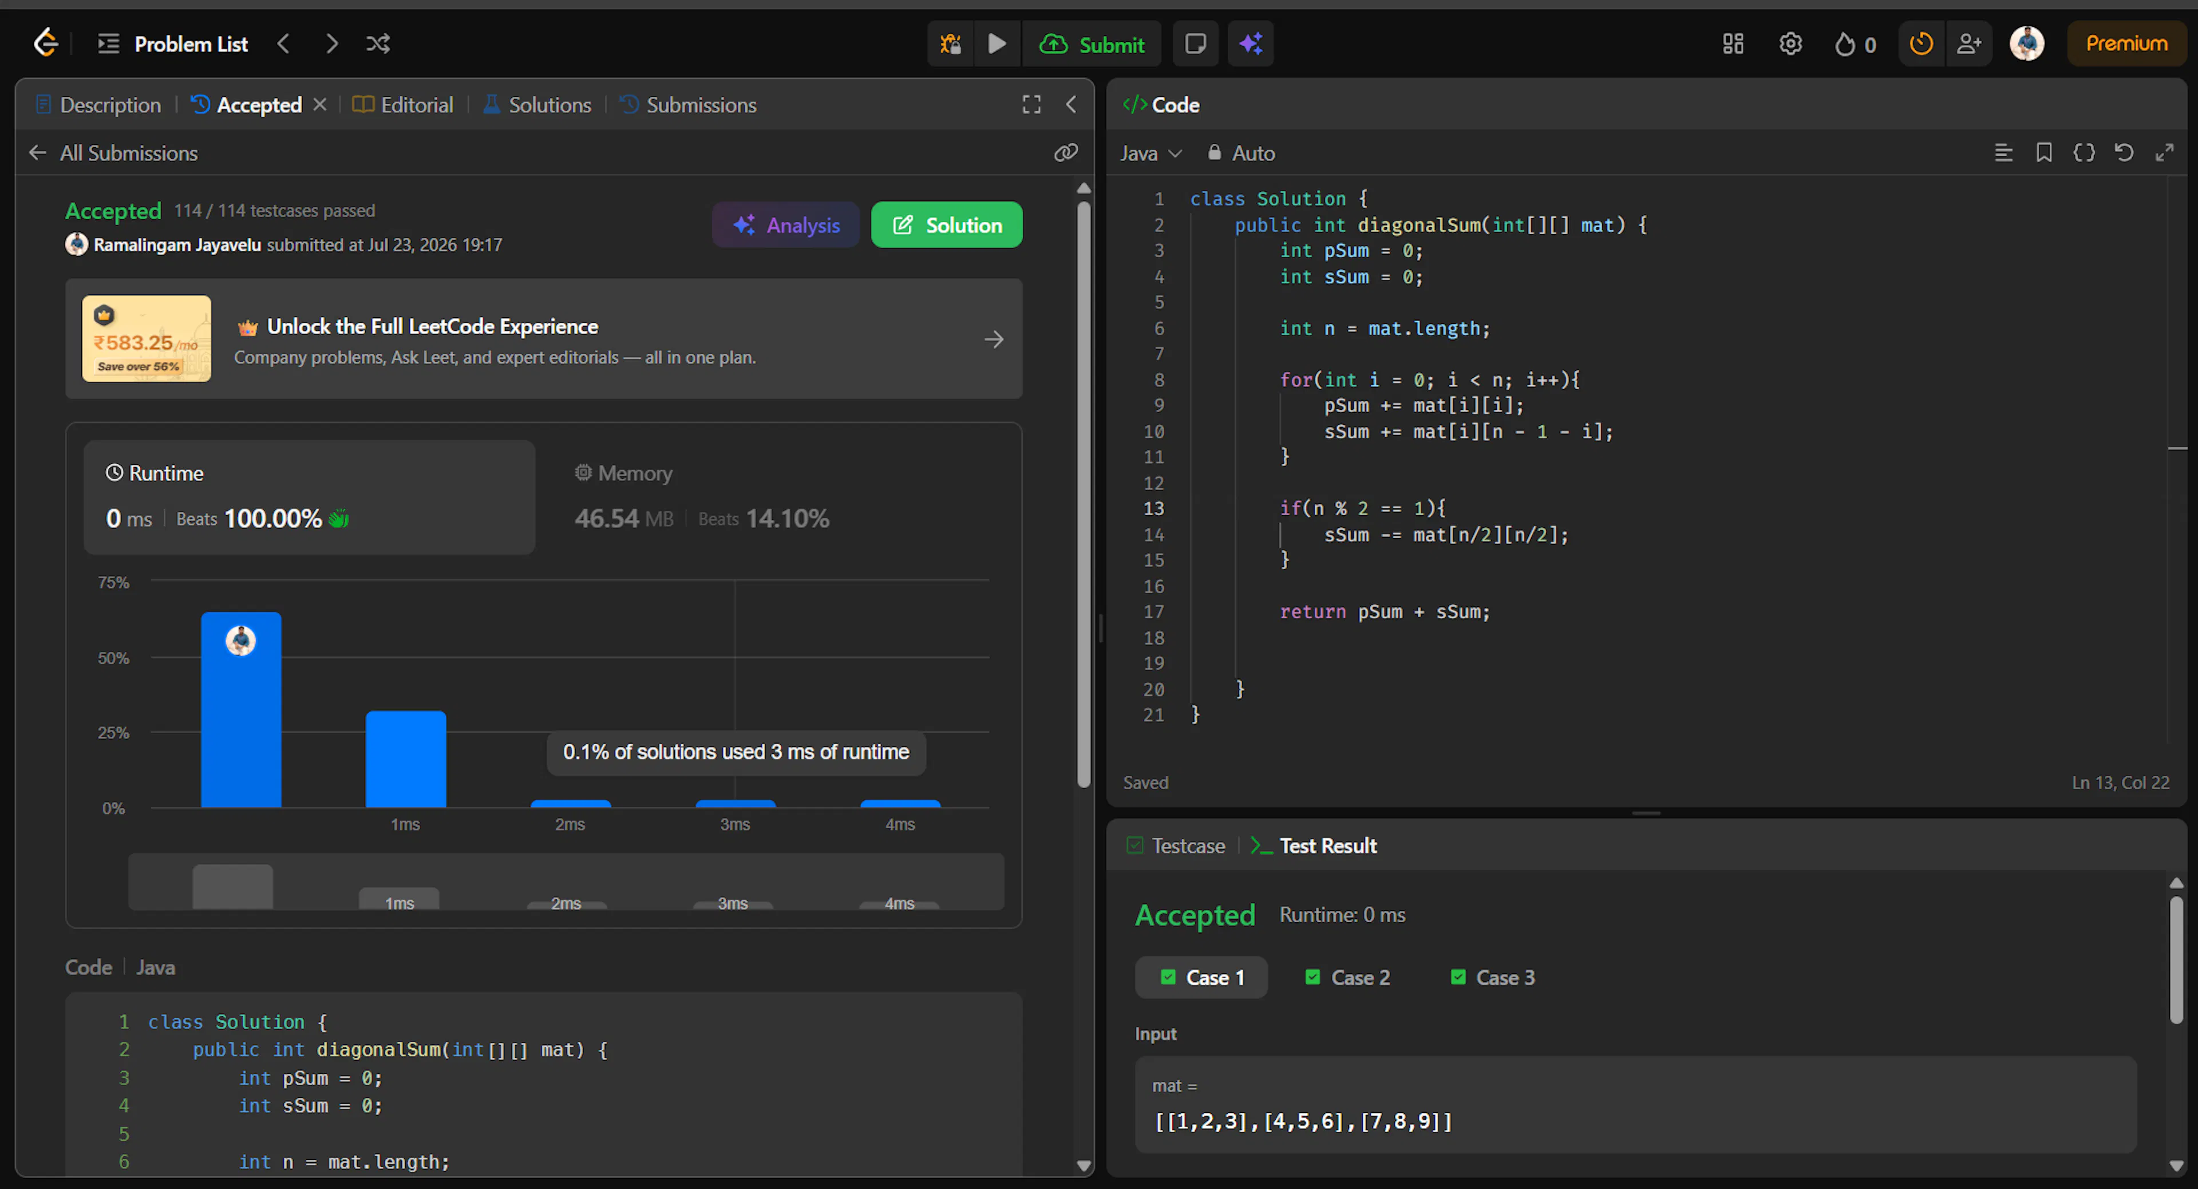Screen dimensions: 2198x1189
Task: Click the Run code play icon
Action: tap(997, 44)
